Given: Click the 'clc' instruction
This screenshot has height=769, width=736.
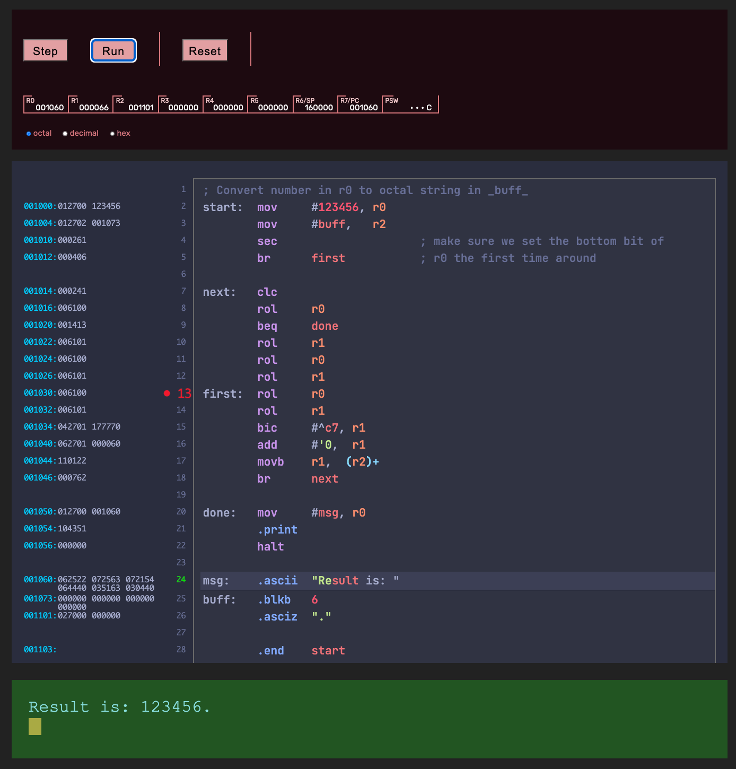Looking at the screenshot, I should (267, 292).
